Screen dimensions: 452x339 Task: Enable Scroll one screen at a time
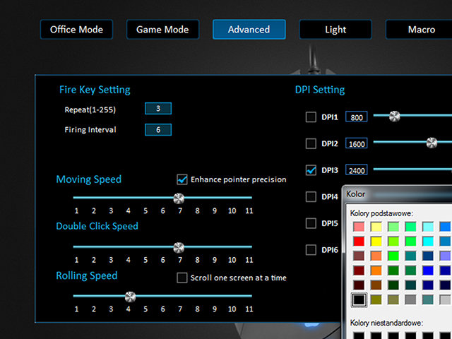point(182,278)
